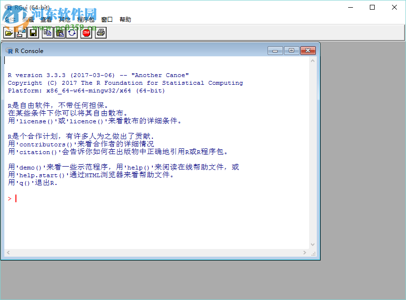Viewport: 406px width, 300px height.
Task: Restore the R Console window
Action: (x=291, y=51)
